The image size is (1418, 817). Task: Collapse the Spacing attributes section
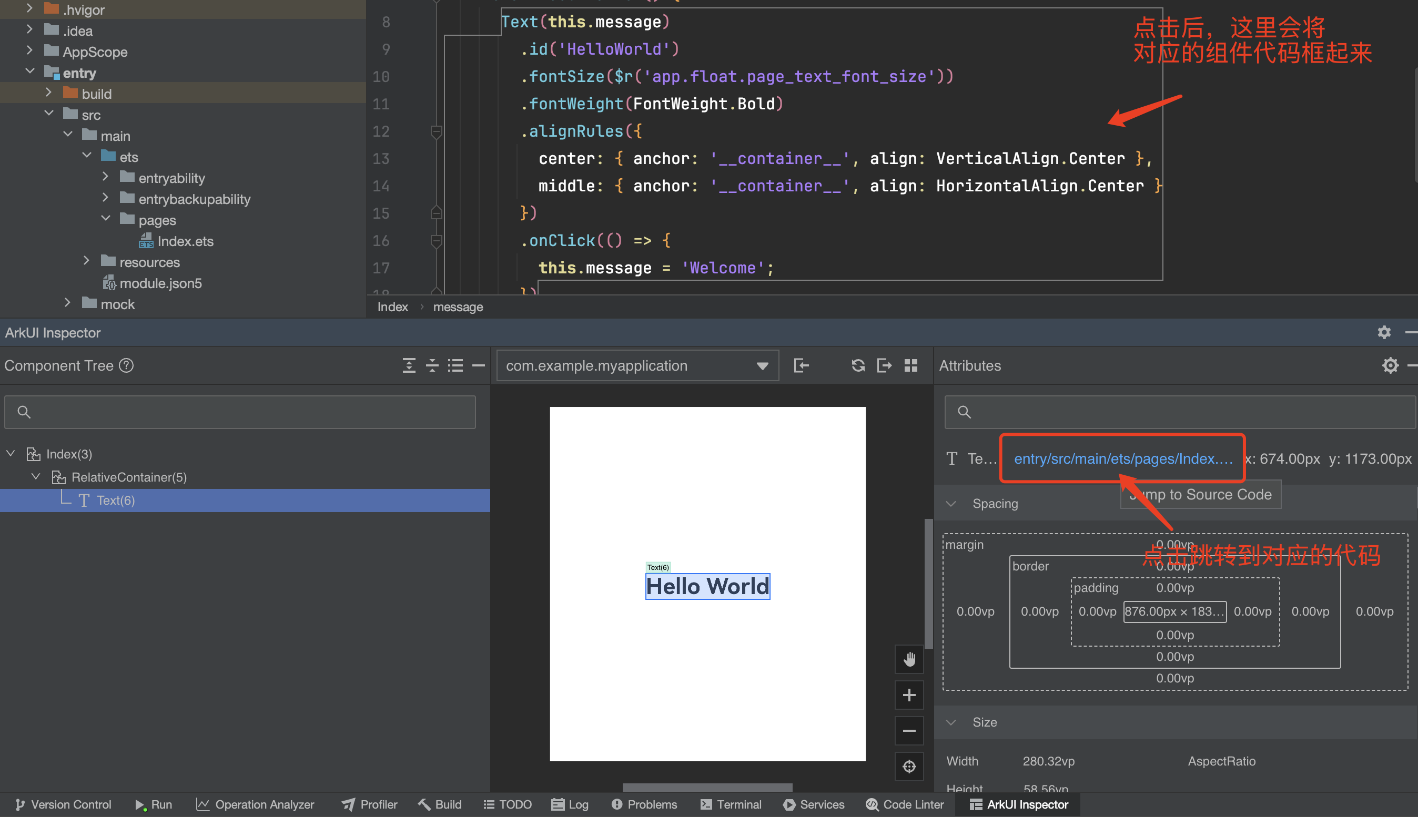point(951,503)
